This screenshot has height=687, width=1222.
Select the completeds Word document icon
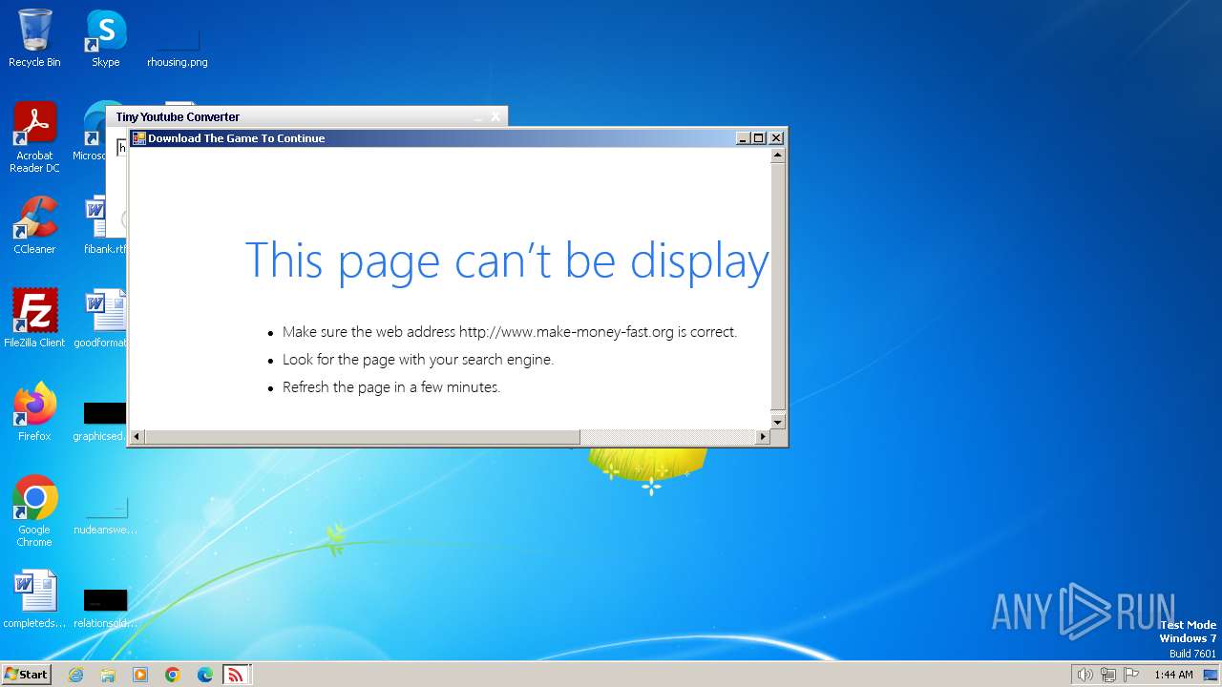34,599
